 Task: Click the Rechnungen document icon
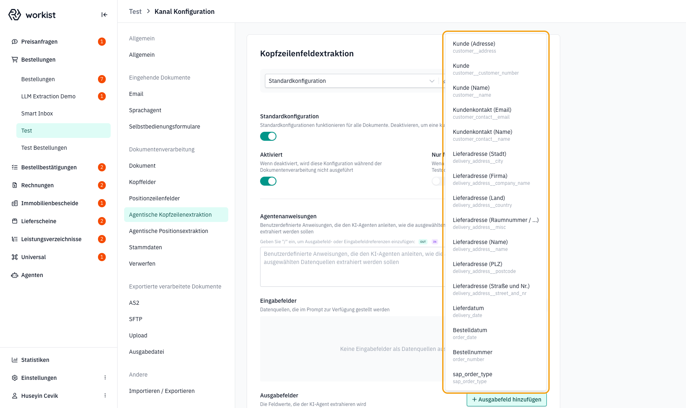click(x=15, y=185)
